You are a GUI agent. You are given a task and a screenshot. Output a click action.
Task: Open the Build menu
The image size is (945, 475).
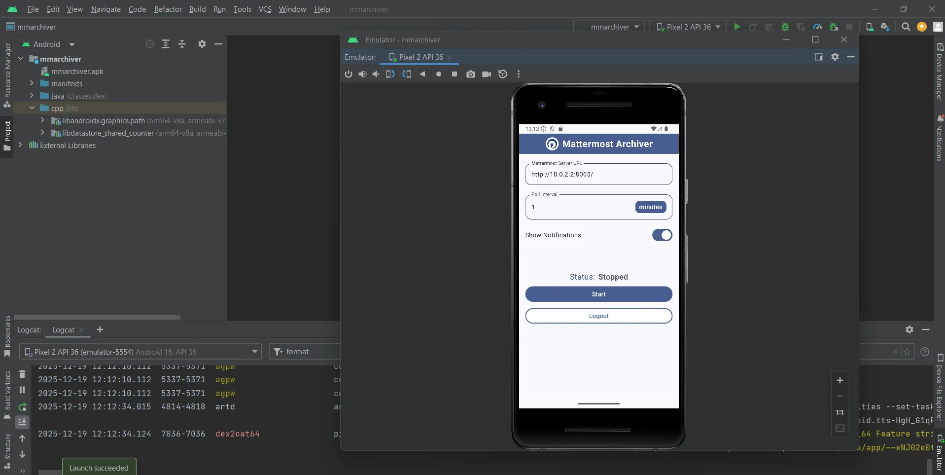coord(197,9)
